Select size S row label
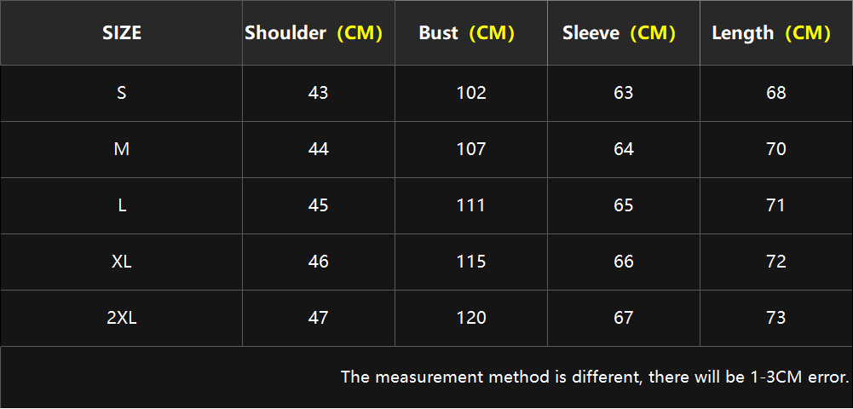Screen dimensions: 853x409 [x=121, y=94]
